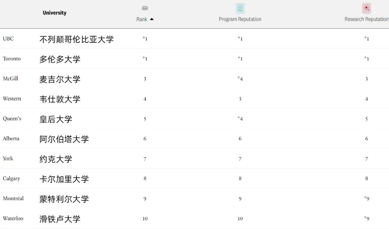The height and width of the screenshot is (229, 389).
Task: Select the Toronto row label
Action: (x=11, y=59)
